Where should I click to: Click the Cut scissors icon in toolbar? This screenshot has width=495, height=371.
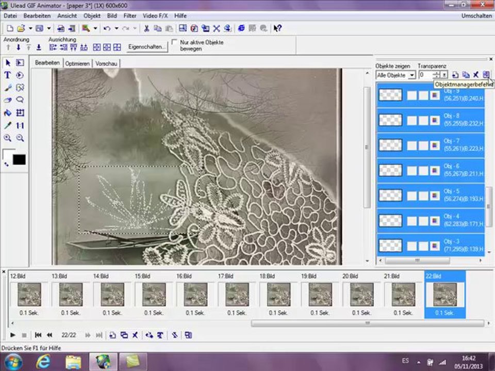(x=146, y=28)
